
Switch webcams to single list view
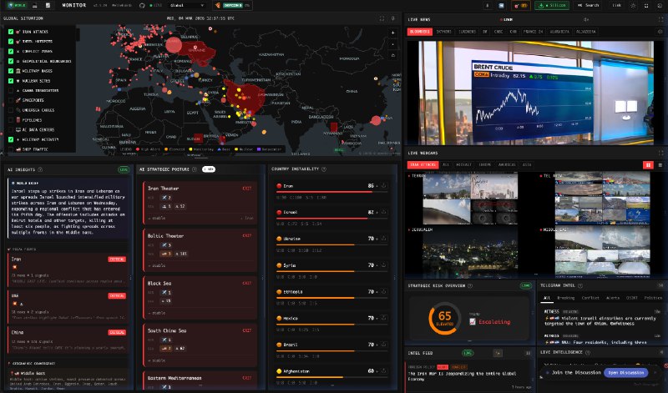point(660,164)
